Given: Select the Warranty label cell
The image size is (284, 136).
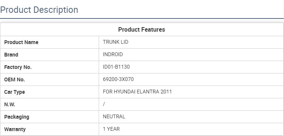Looking at the screenshot, I should coord(50,129).
